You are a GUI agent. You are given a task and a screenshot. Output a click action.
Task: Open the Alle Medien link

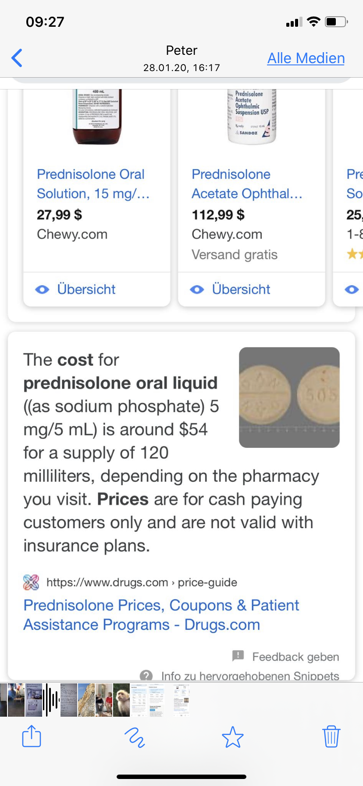(x=306, y=58)
